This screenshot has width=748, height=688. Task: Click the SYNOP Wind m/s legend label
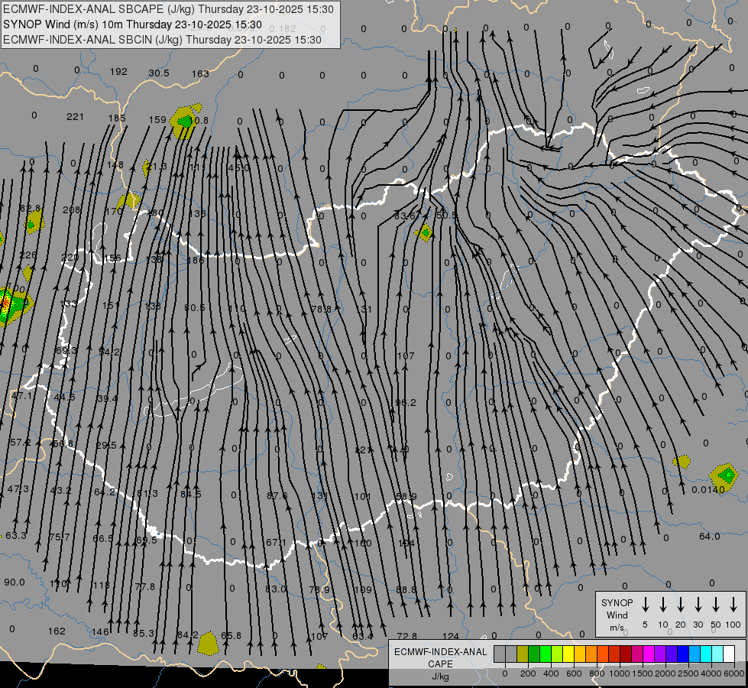617,614
